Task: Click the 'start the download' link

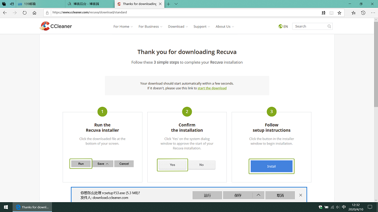Action: pyautogui.click(x=212, y=88)
